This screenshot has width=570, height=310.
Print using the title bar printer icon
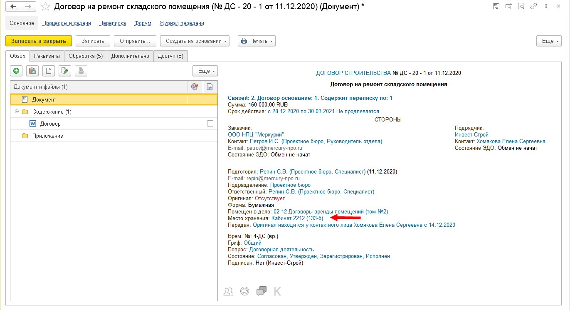coord(508,6)
